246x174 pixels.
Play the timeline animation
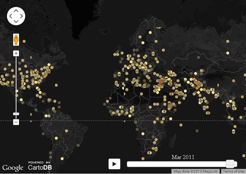coord(114,164)
